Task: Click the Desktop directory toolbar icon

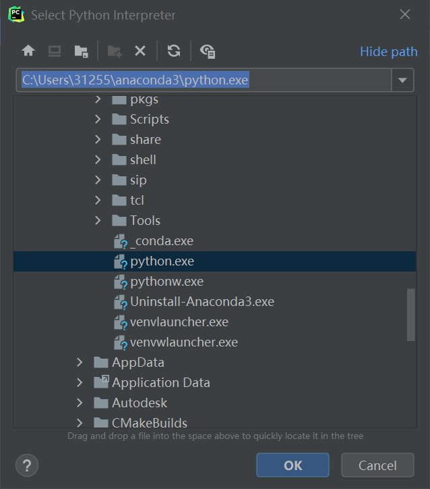Action: pos(55,51)
